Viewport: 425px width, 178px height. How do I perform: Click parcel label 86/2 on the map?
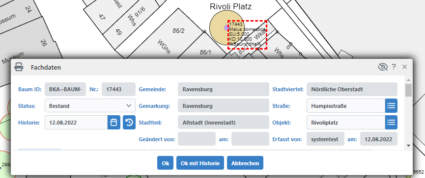tap(178, 31)
